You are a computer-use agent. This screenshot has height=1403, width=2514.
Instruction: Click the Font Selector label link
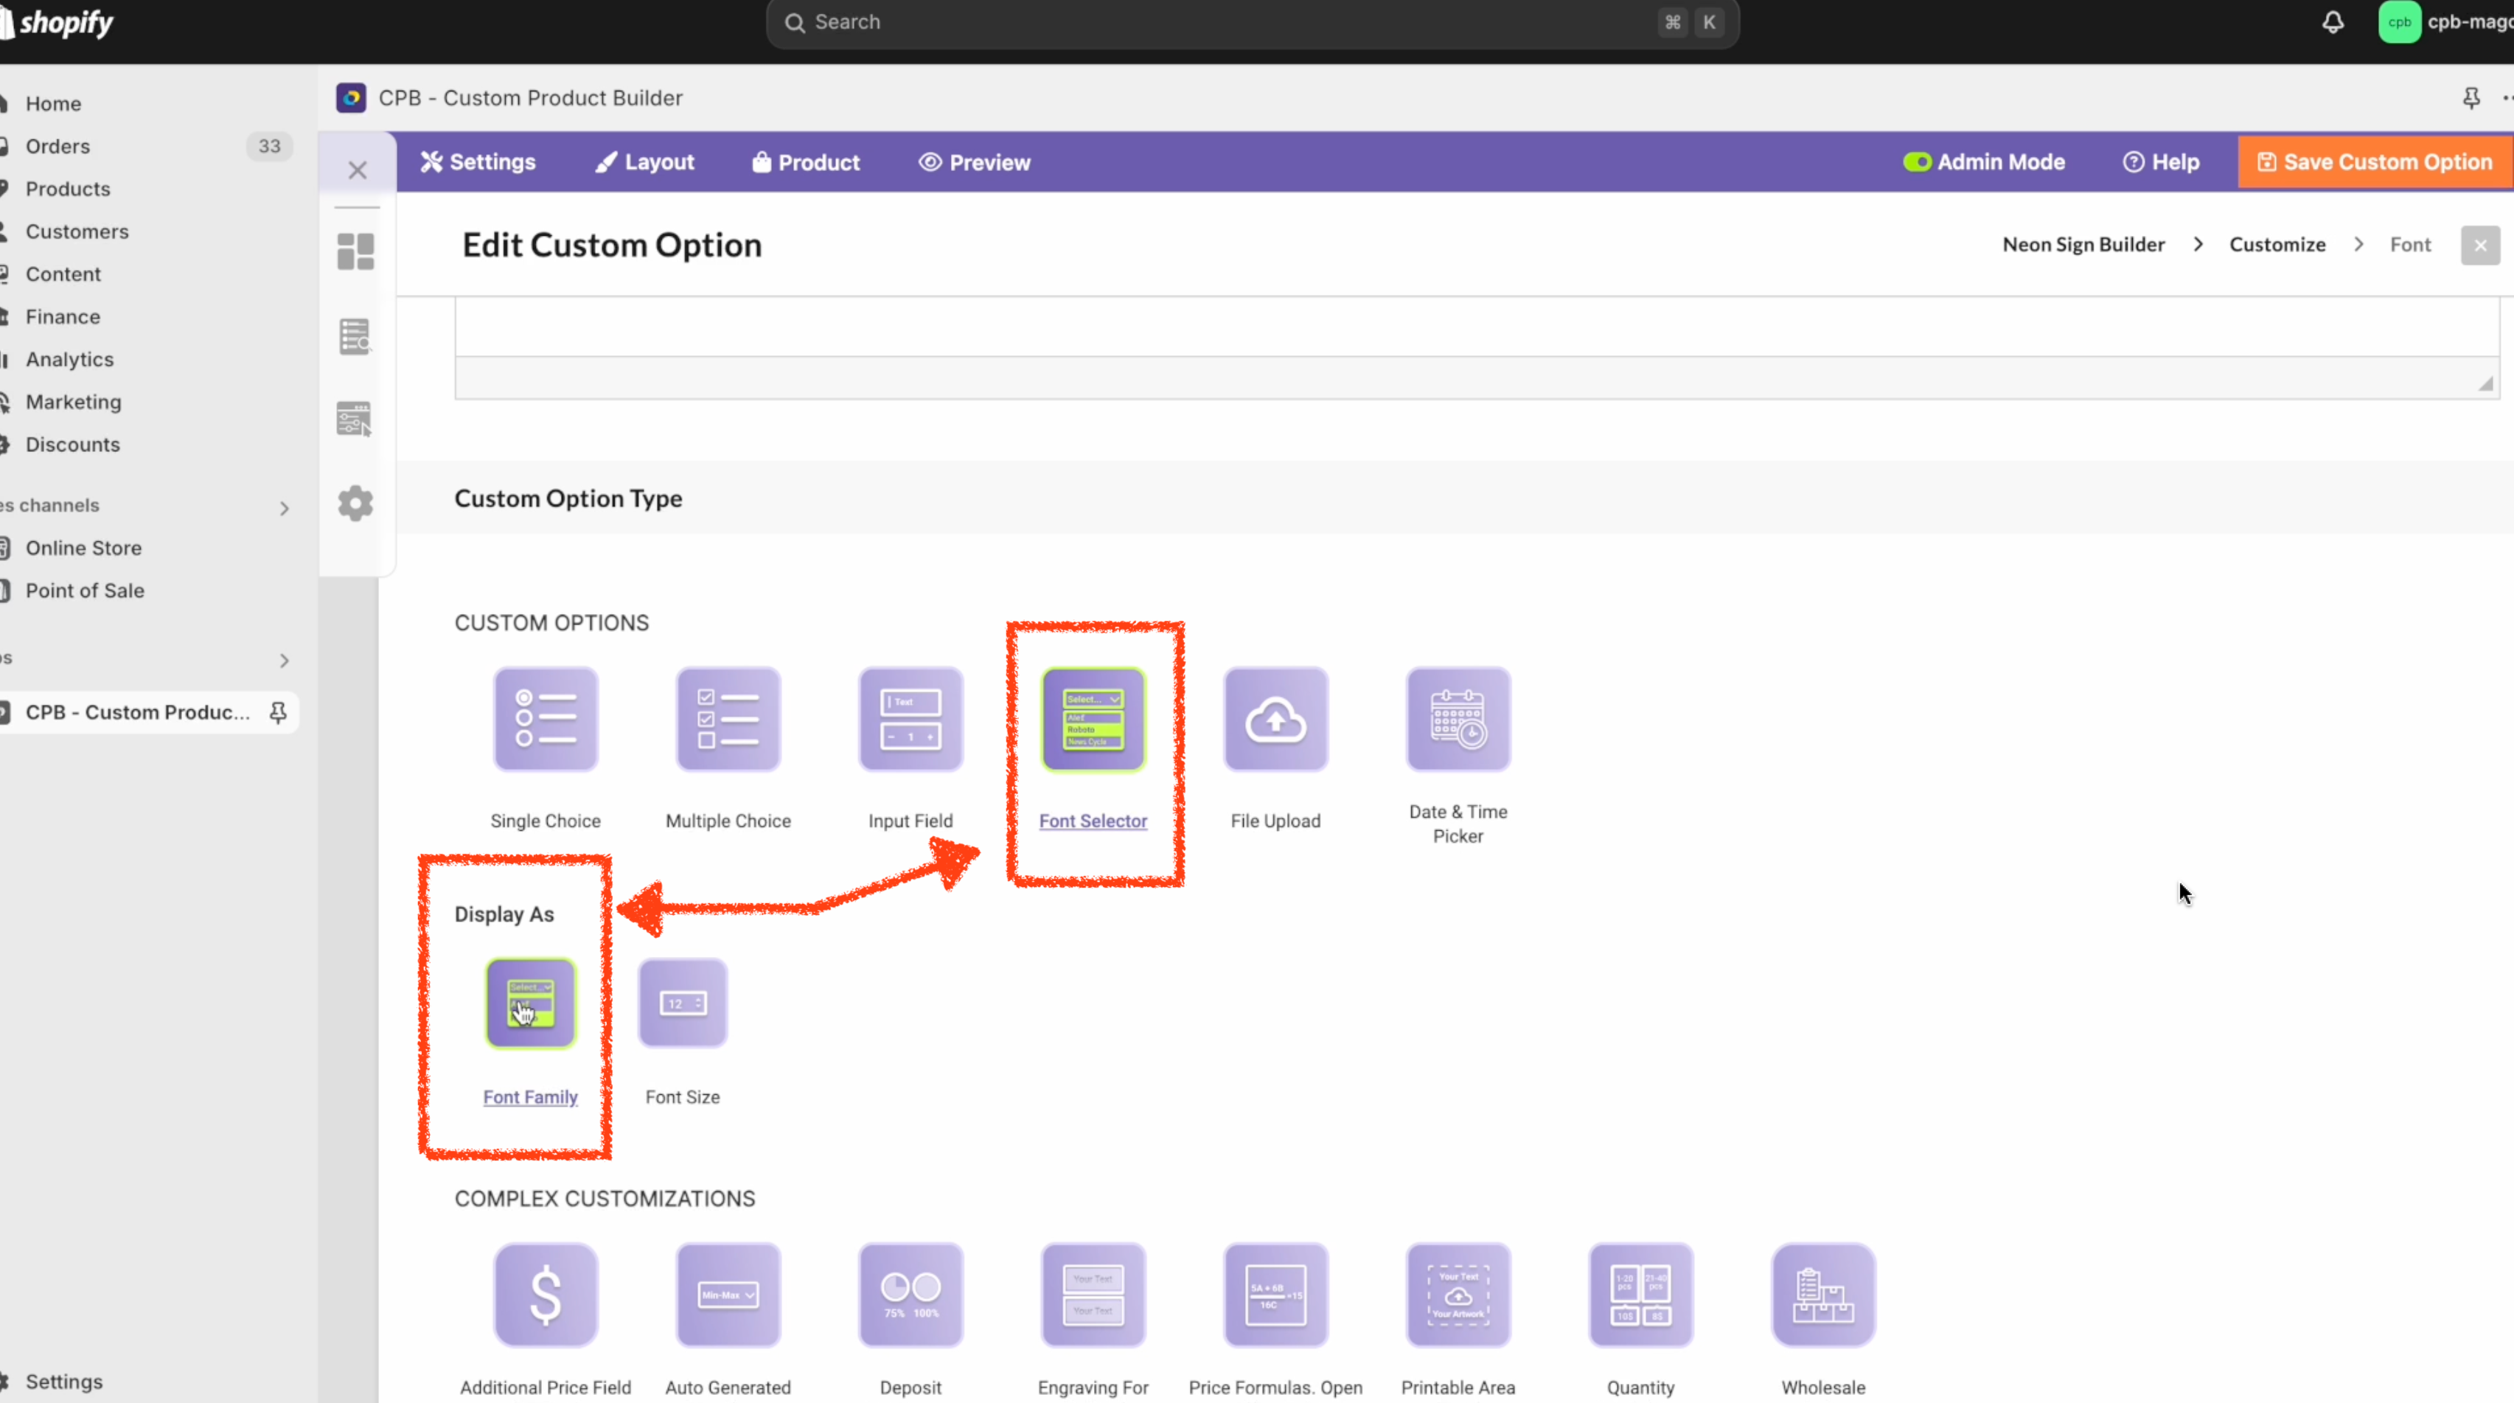click(1093, 821)
